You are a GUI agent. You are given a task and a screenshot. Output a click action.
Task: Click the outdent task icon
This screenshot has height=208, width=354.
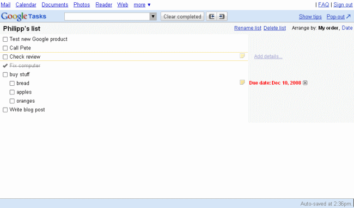coord(211,16)
